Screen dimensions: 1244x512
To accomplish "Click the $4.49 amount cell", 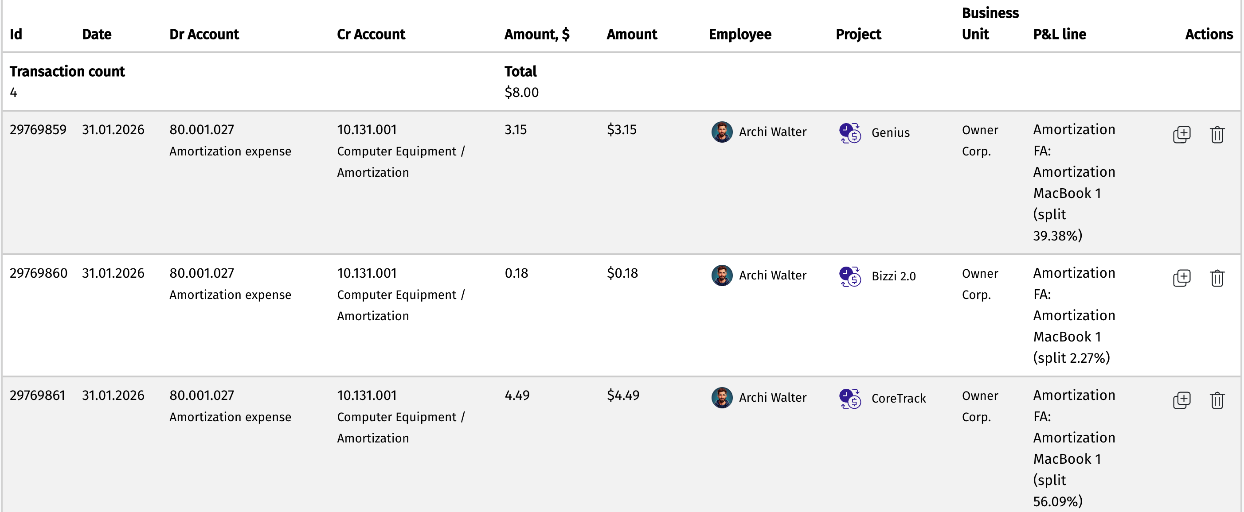I will pos(623,396).
